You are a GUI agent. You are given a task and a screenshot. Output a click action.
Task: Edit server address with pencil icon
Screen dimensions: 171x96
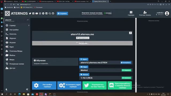[130, 33]
